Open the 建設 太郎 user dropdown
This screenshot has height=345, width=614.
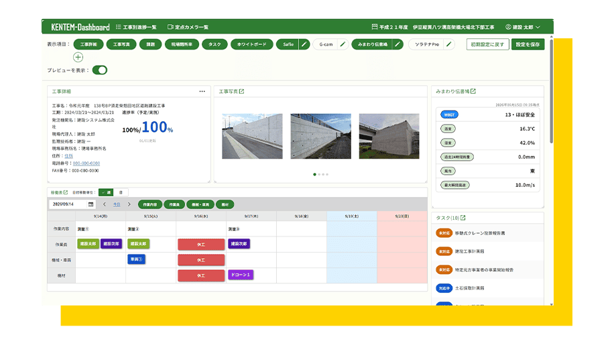(x=523, y=27)
